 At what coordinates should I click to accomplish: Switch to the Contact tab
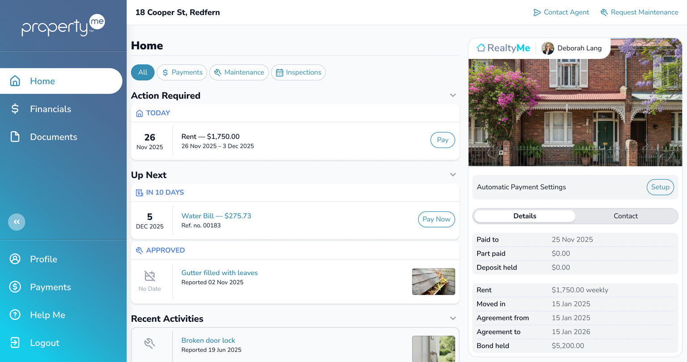(625, 216)
